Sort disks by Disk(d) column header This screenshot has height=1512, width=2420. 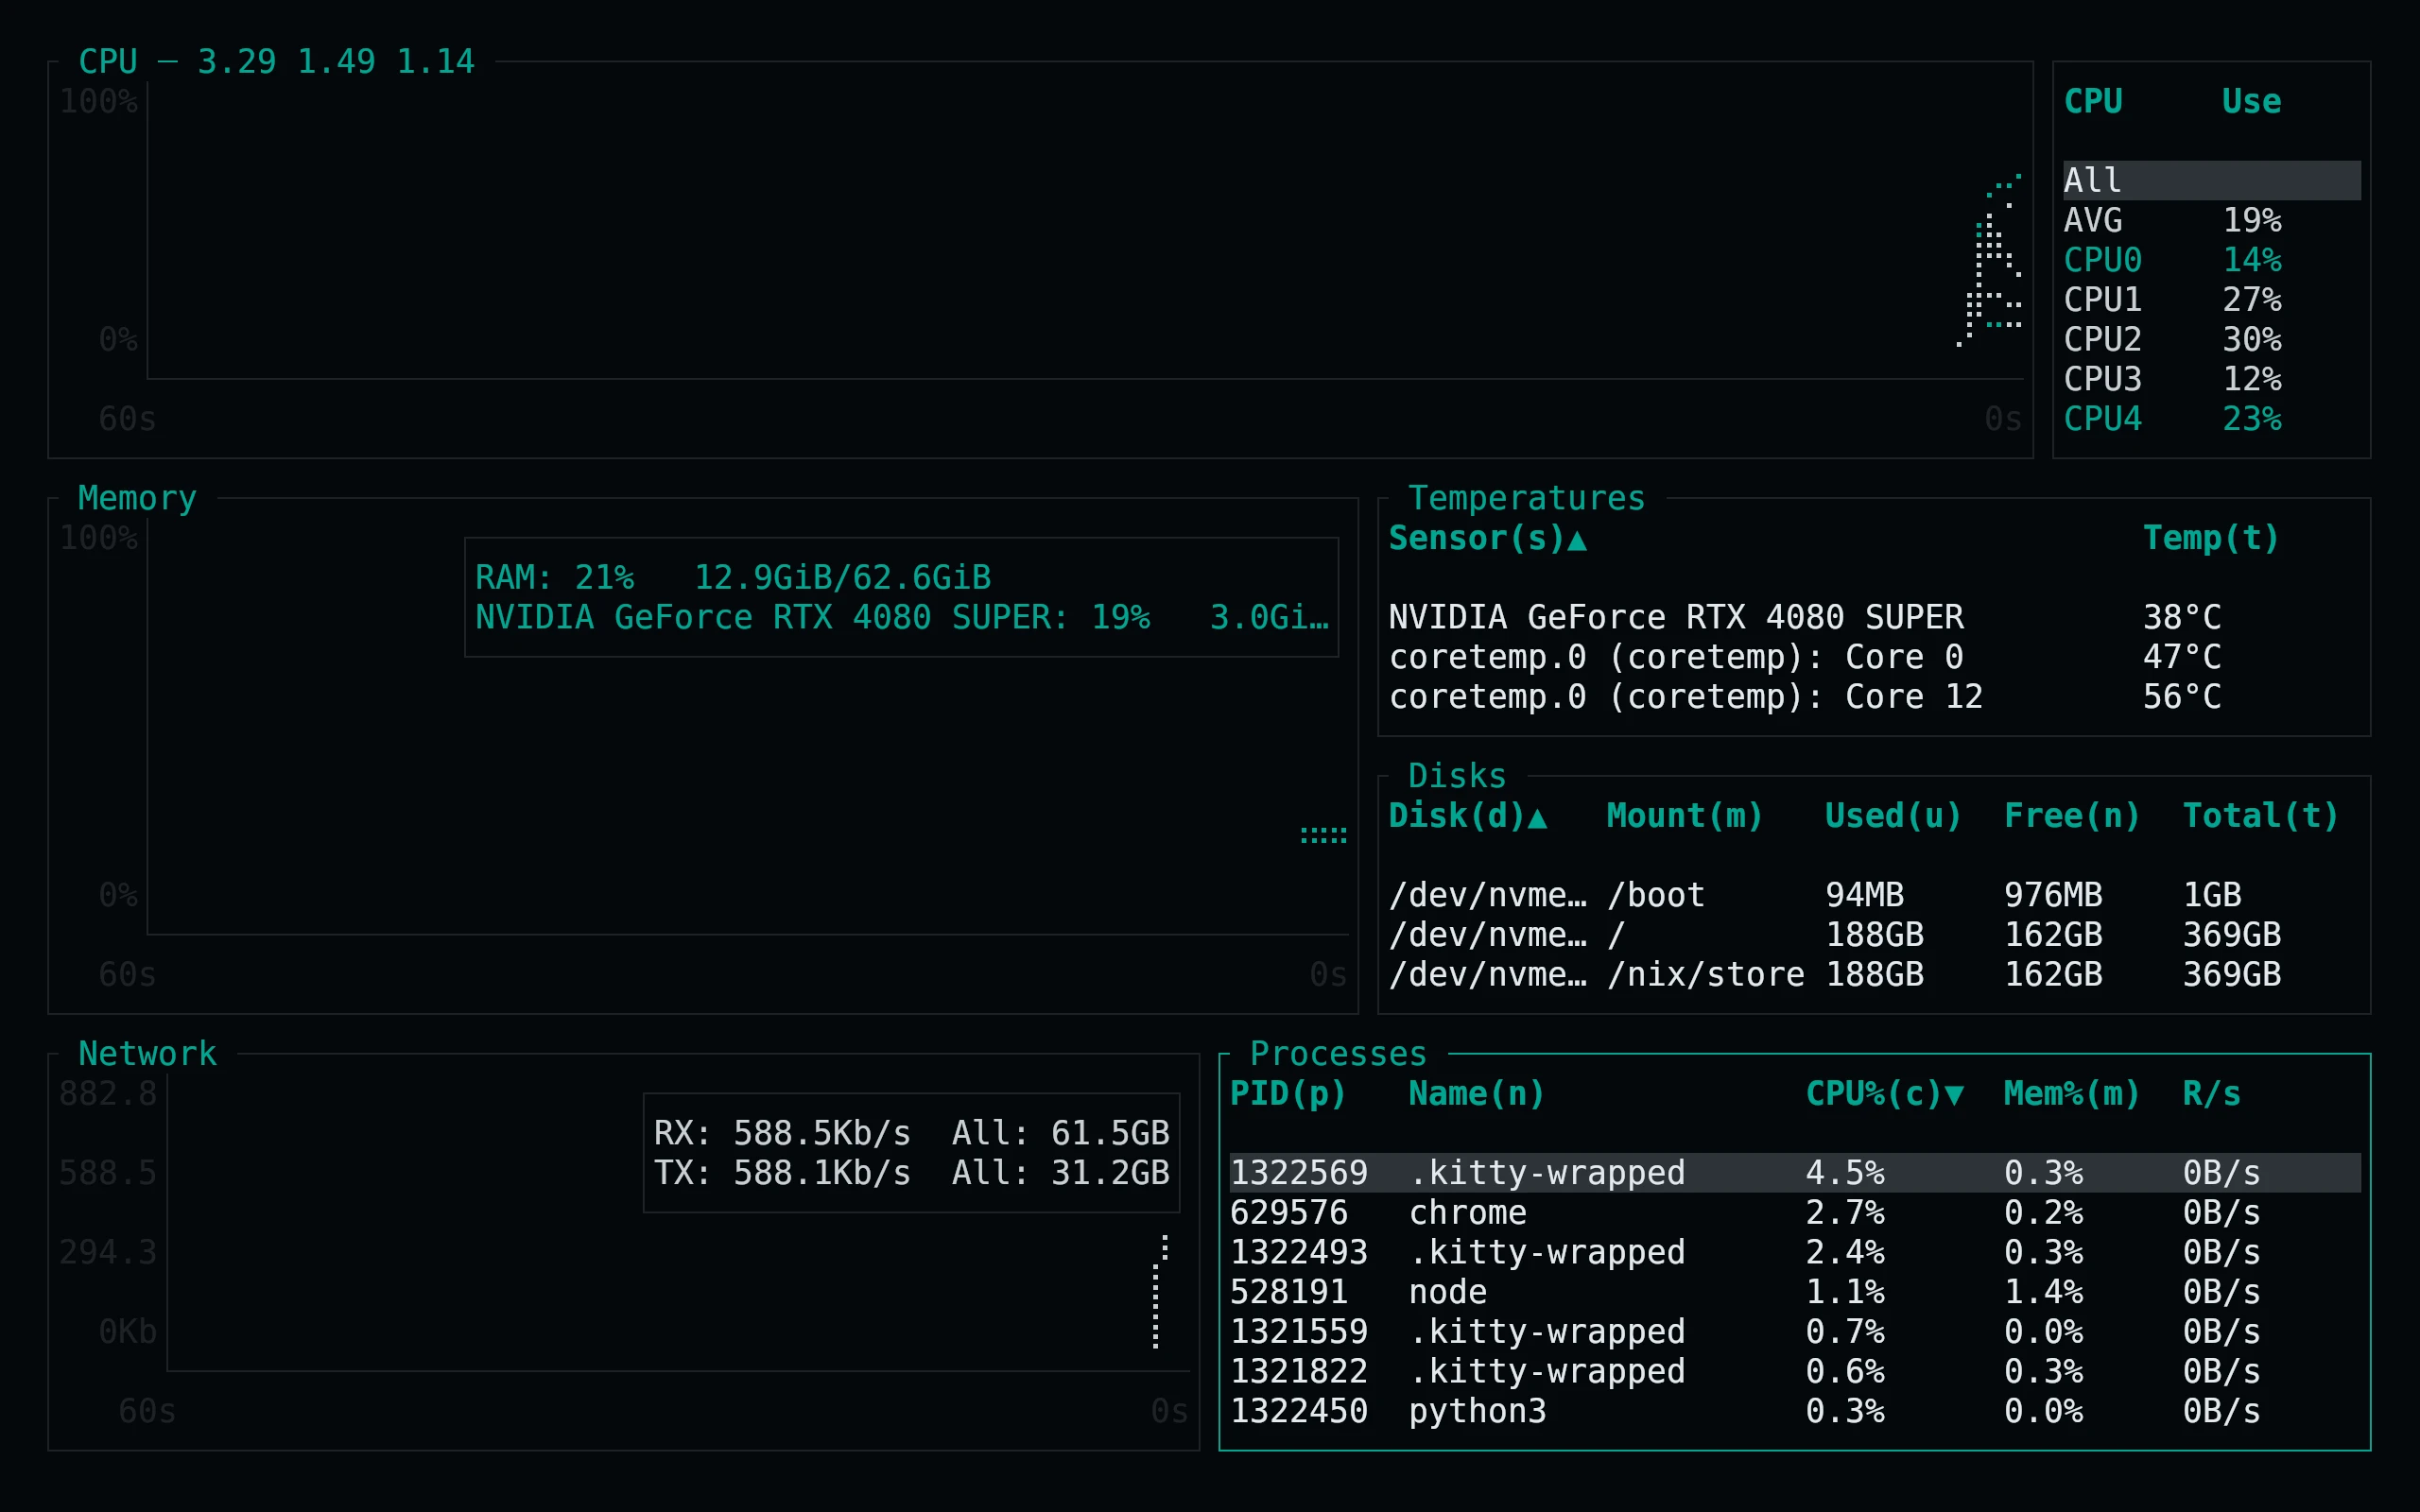click(1468, 816)
